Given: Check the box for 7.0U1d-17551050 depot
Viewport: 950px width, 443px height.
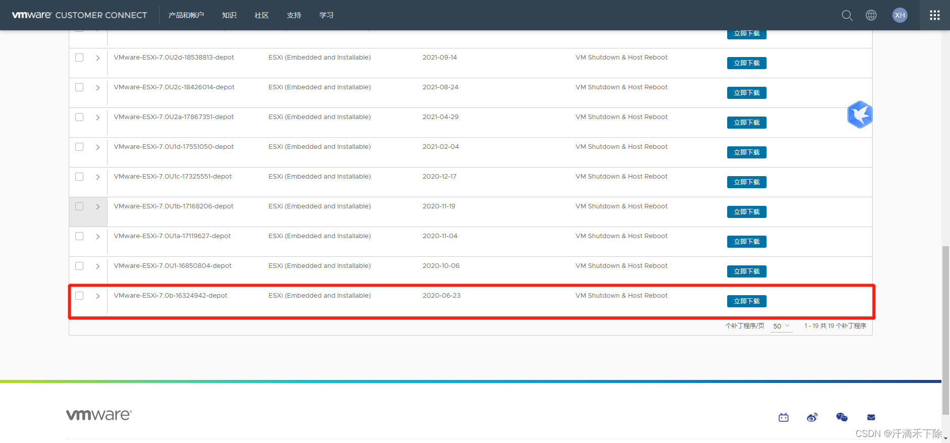Looking at the screenshot, I should [x=79, y=147].
